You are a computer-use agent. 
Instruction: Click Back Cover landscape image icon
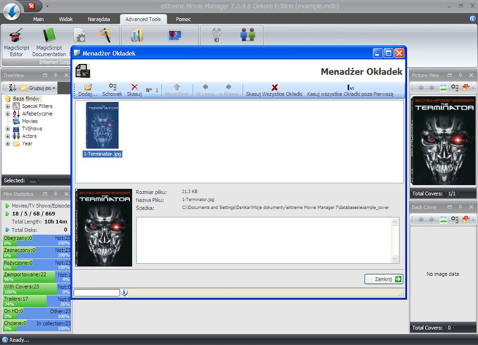click(443, 220)
